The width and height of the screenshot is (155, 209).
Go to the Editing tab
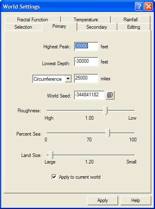134,27
